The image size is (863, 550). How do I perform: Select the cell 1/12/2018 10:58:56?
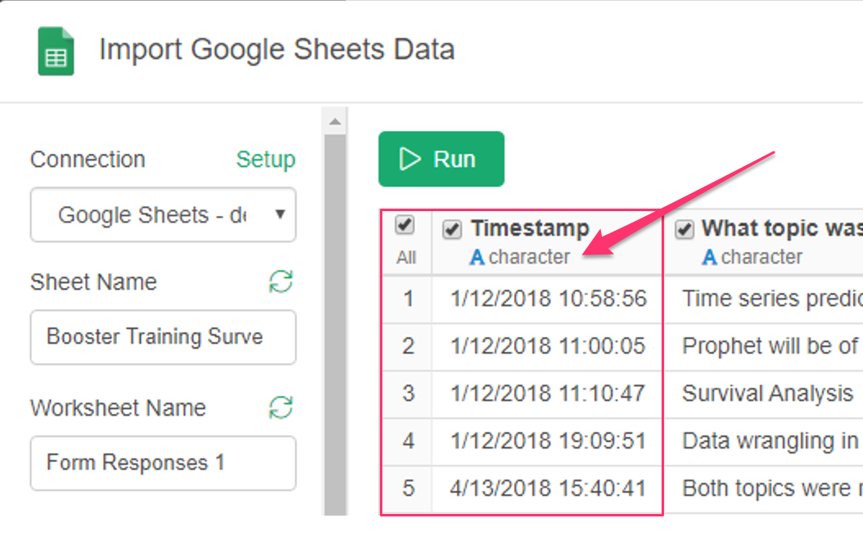point(549,299)
